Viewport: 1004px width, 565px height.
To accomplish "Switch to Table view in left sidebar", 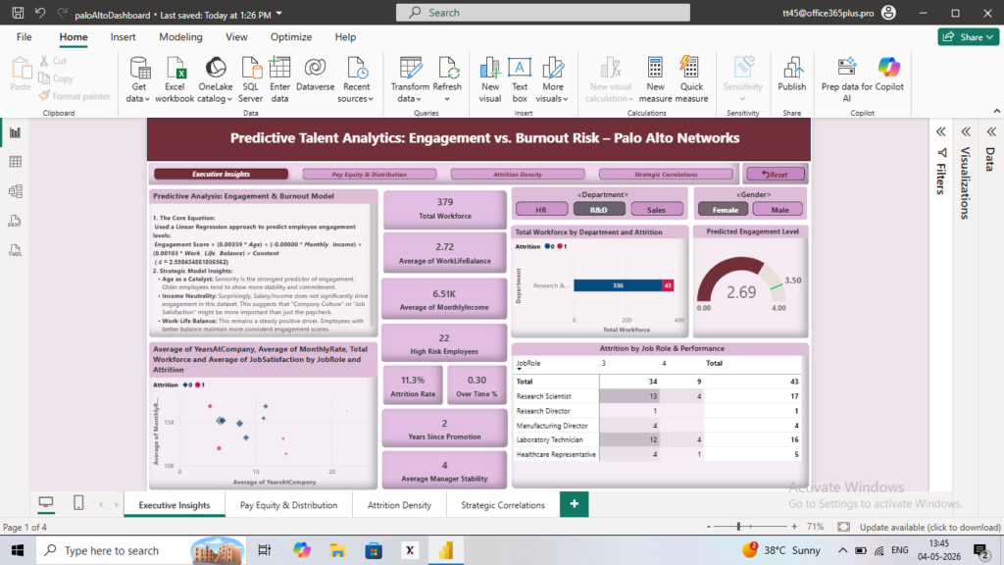I will [x=16, y=162].
